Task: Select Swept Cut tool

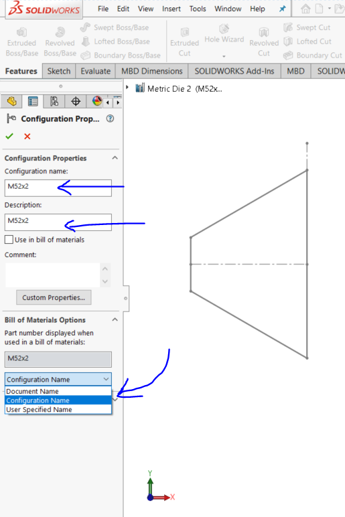Action: pos(307,27)
